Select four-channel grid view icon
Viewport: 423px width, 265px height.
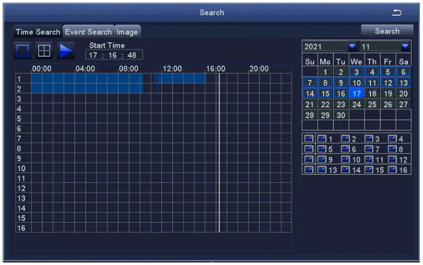pyautogui.click(x=44, y=51)
